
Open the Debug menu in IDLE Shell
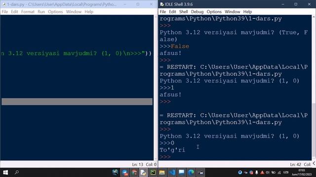197,12
